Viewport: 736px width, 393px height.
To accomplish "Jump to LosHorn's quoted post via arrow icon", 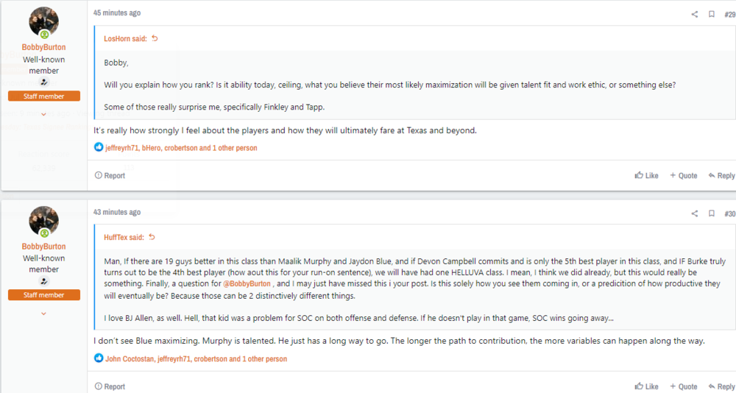I will click(155, 38).
